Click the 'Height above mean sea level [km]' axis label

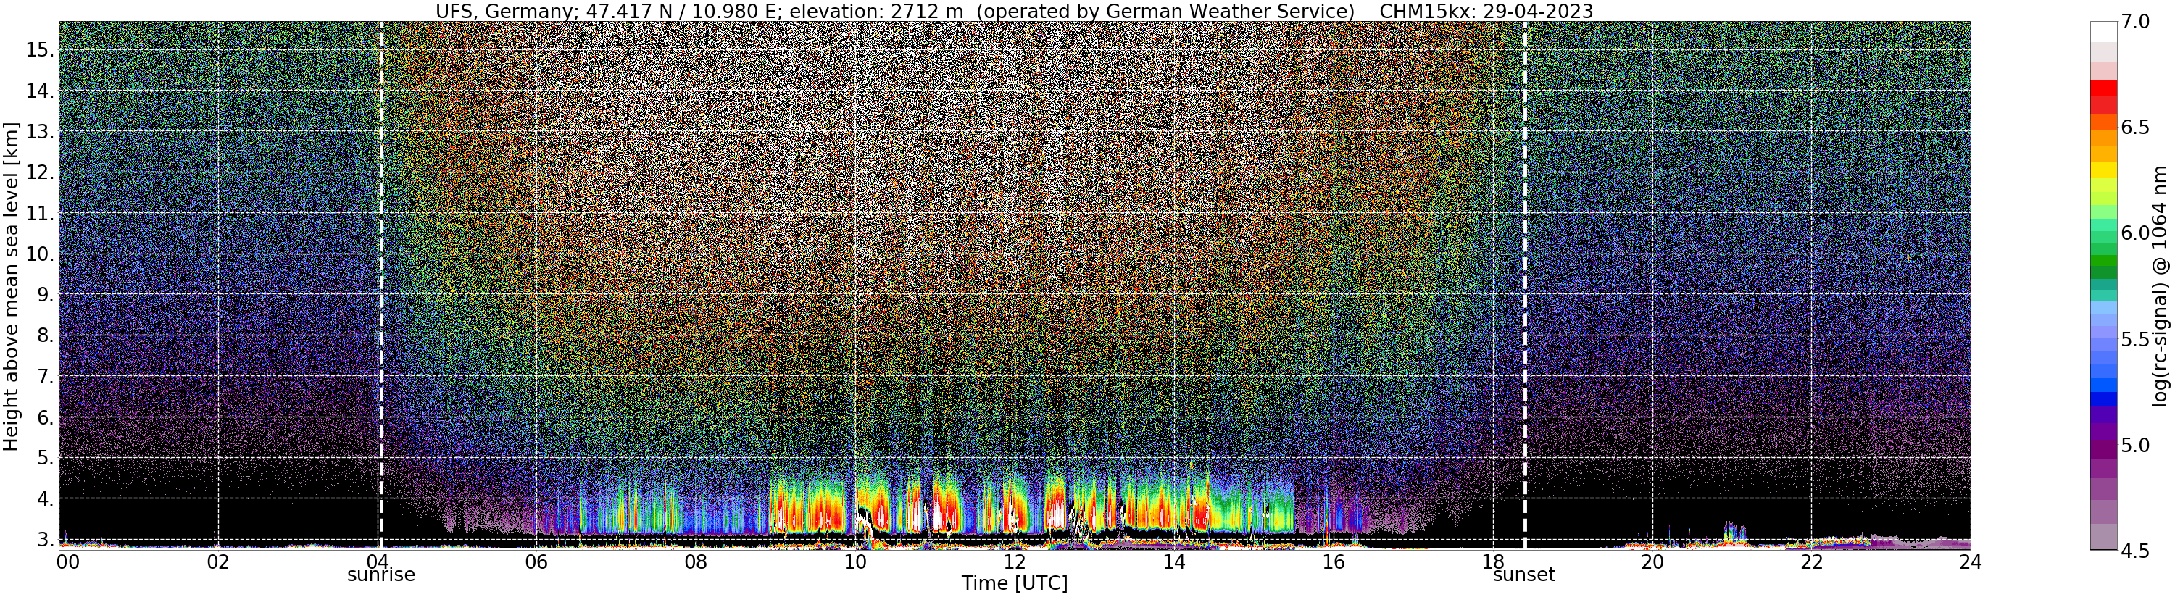point(11,285)
